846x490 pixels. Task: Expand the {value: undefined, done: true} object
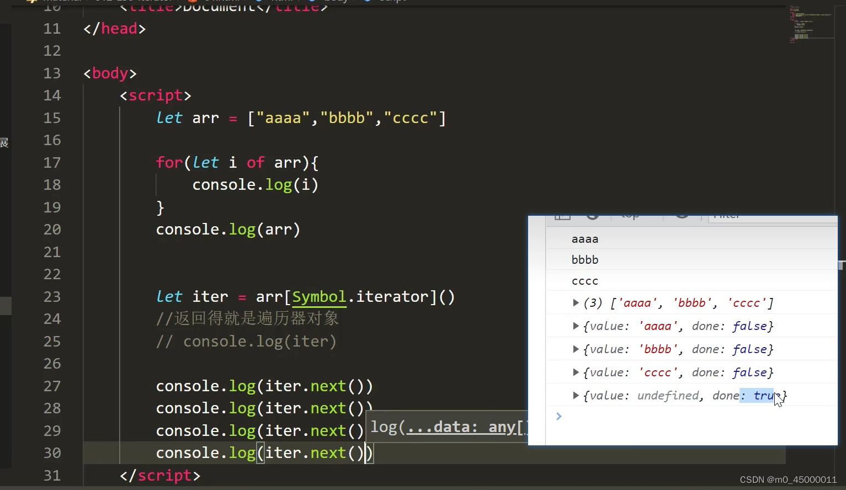[x=576, y=395]
